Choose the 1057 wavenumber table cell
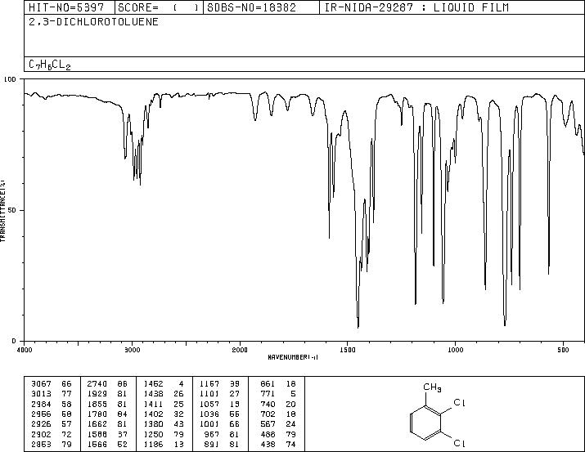 [209, 405]
